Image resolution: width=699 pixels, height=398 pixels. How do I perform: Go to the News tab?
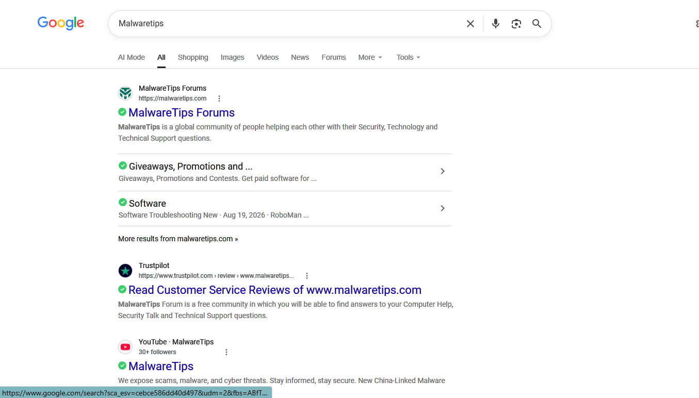pos(300,57)
